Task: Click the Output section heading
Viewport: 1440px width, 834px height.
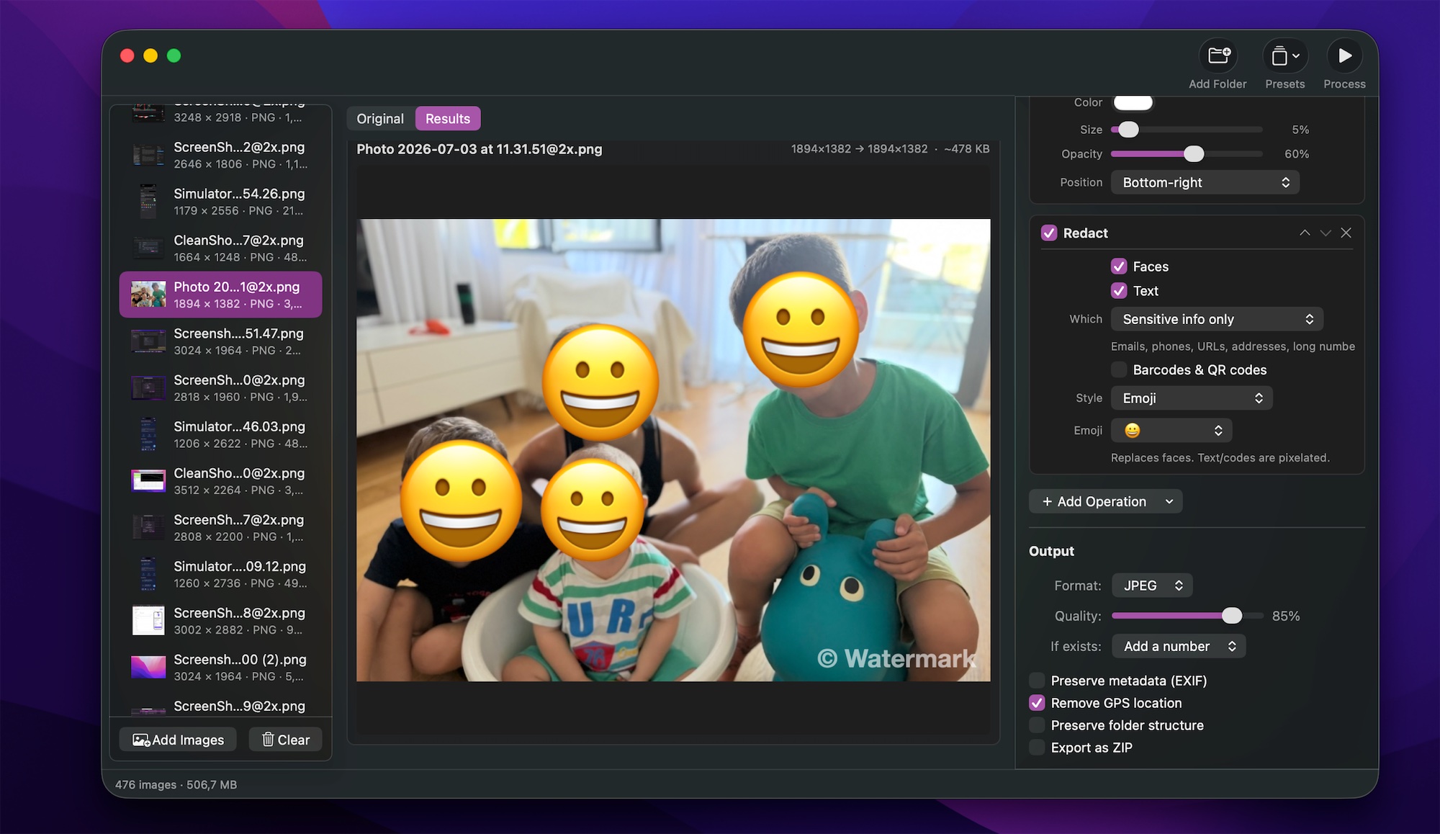Action: [x=1051, y=551]
